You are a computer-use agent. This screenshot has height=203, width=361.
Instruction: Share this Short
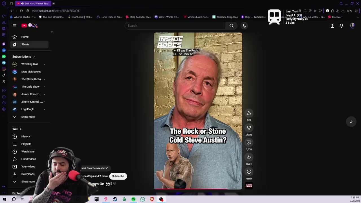(x=249, y=157)
